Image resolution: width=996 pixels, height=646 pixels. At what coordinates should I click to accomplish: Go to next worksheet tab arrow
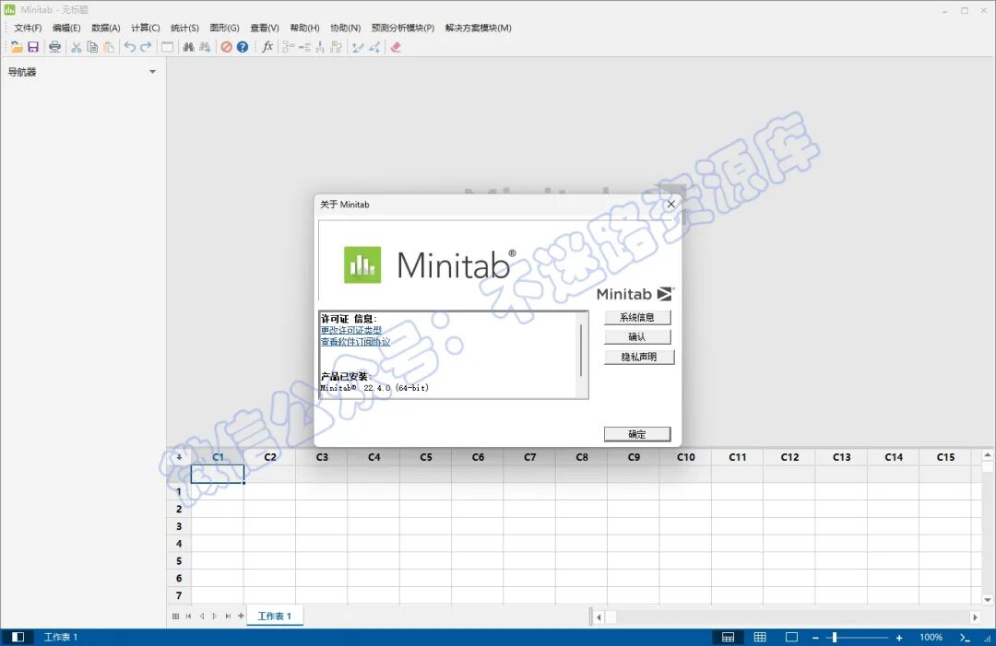pos(215,617)
